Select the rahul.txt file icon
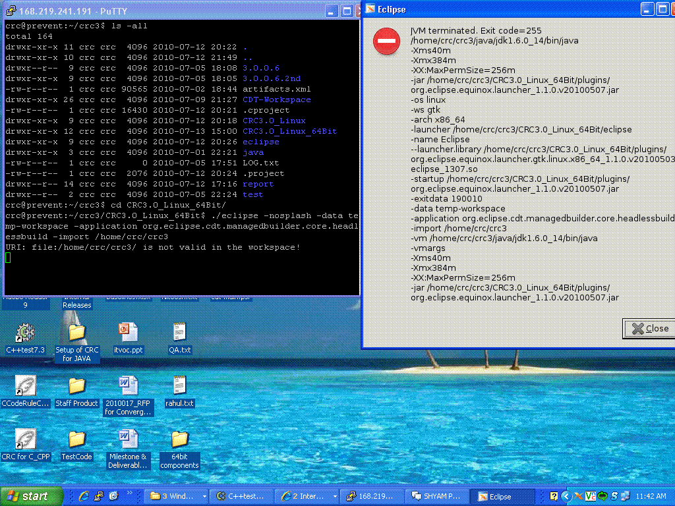 [x=179, y=386]
